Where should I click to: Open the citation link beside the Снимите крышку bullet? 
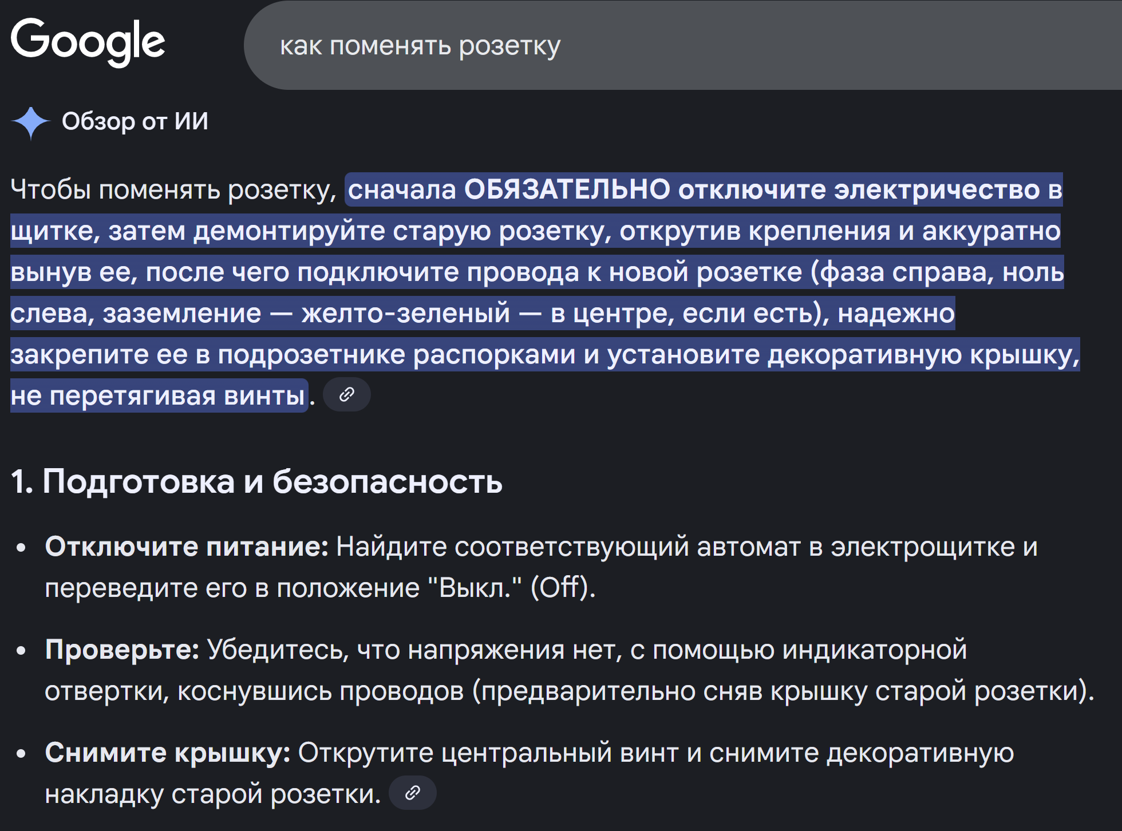tap(412, 792)
